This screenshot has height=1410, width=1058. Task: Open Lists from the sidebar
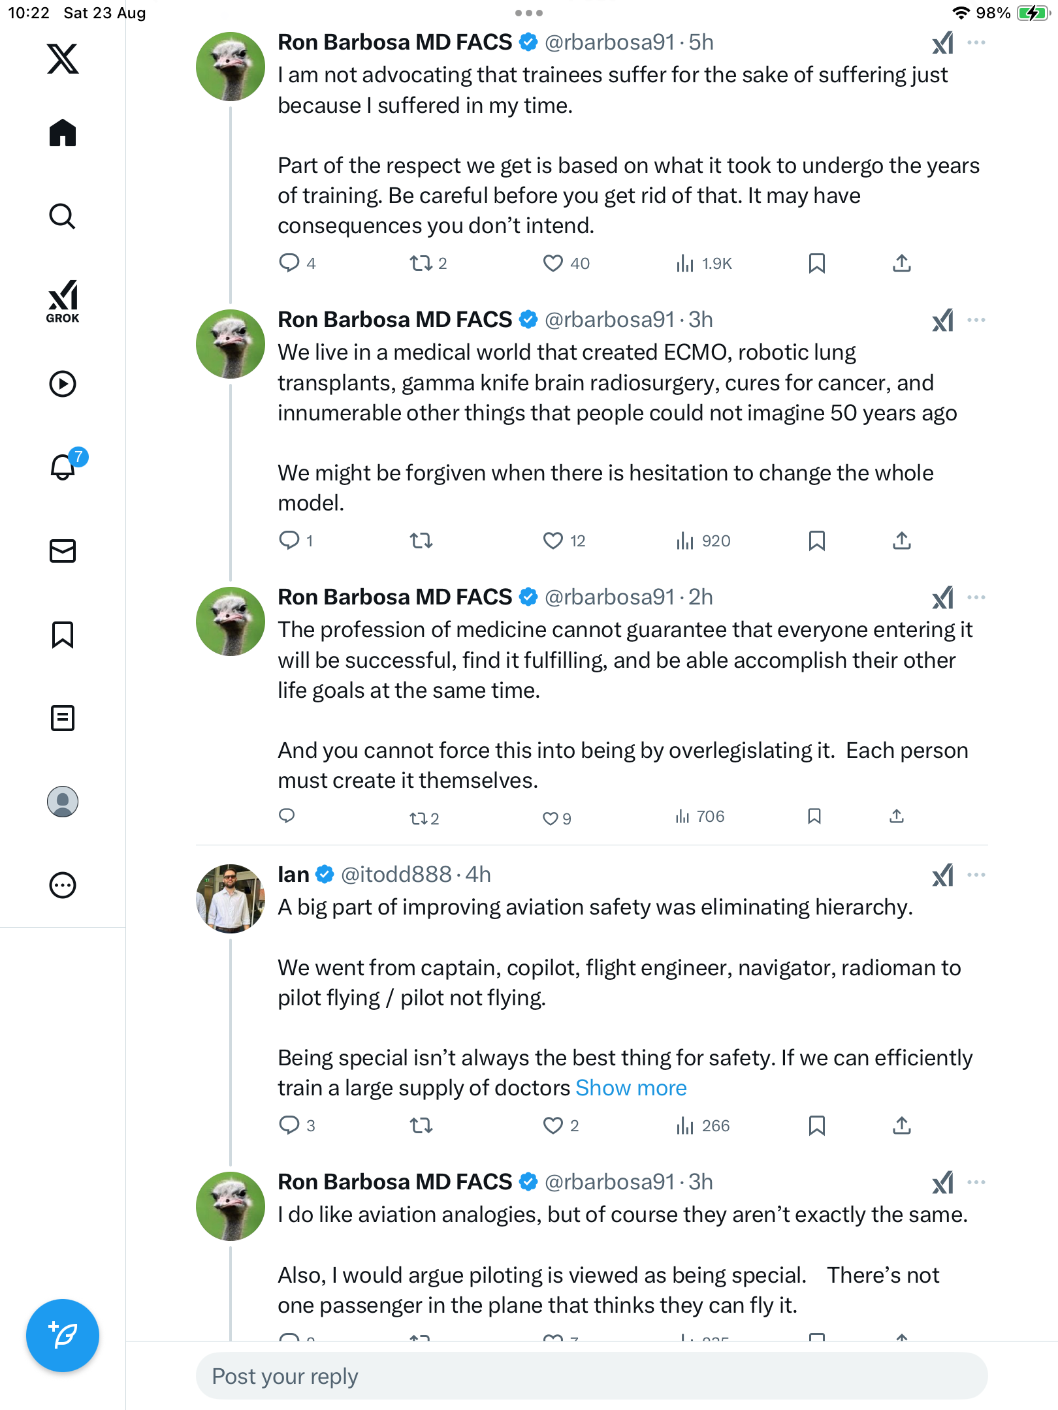pyautogui.click(x=63, y=718)
